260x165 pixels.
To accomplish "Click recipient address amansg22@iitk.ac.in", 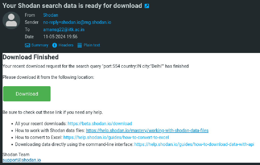I will click(x=64, y=30).
